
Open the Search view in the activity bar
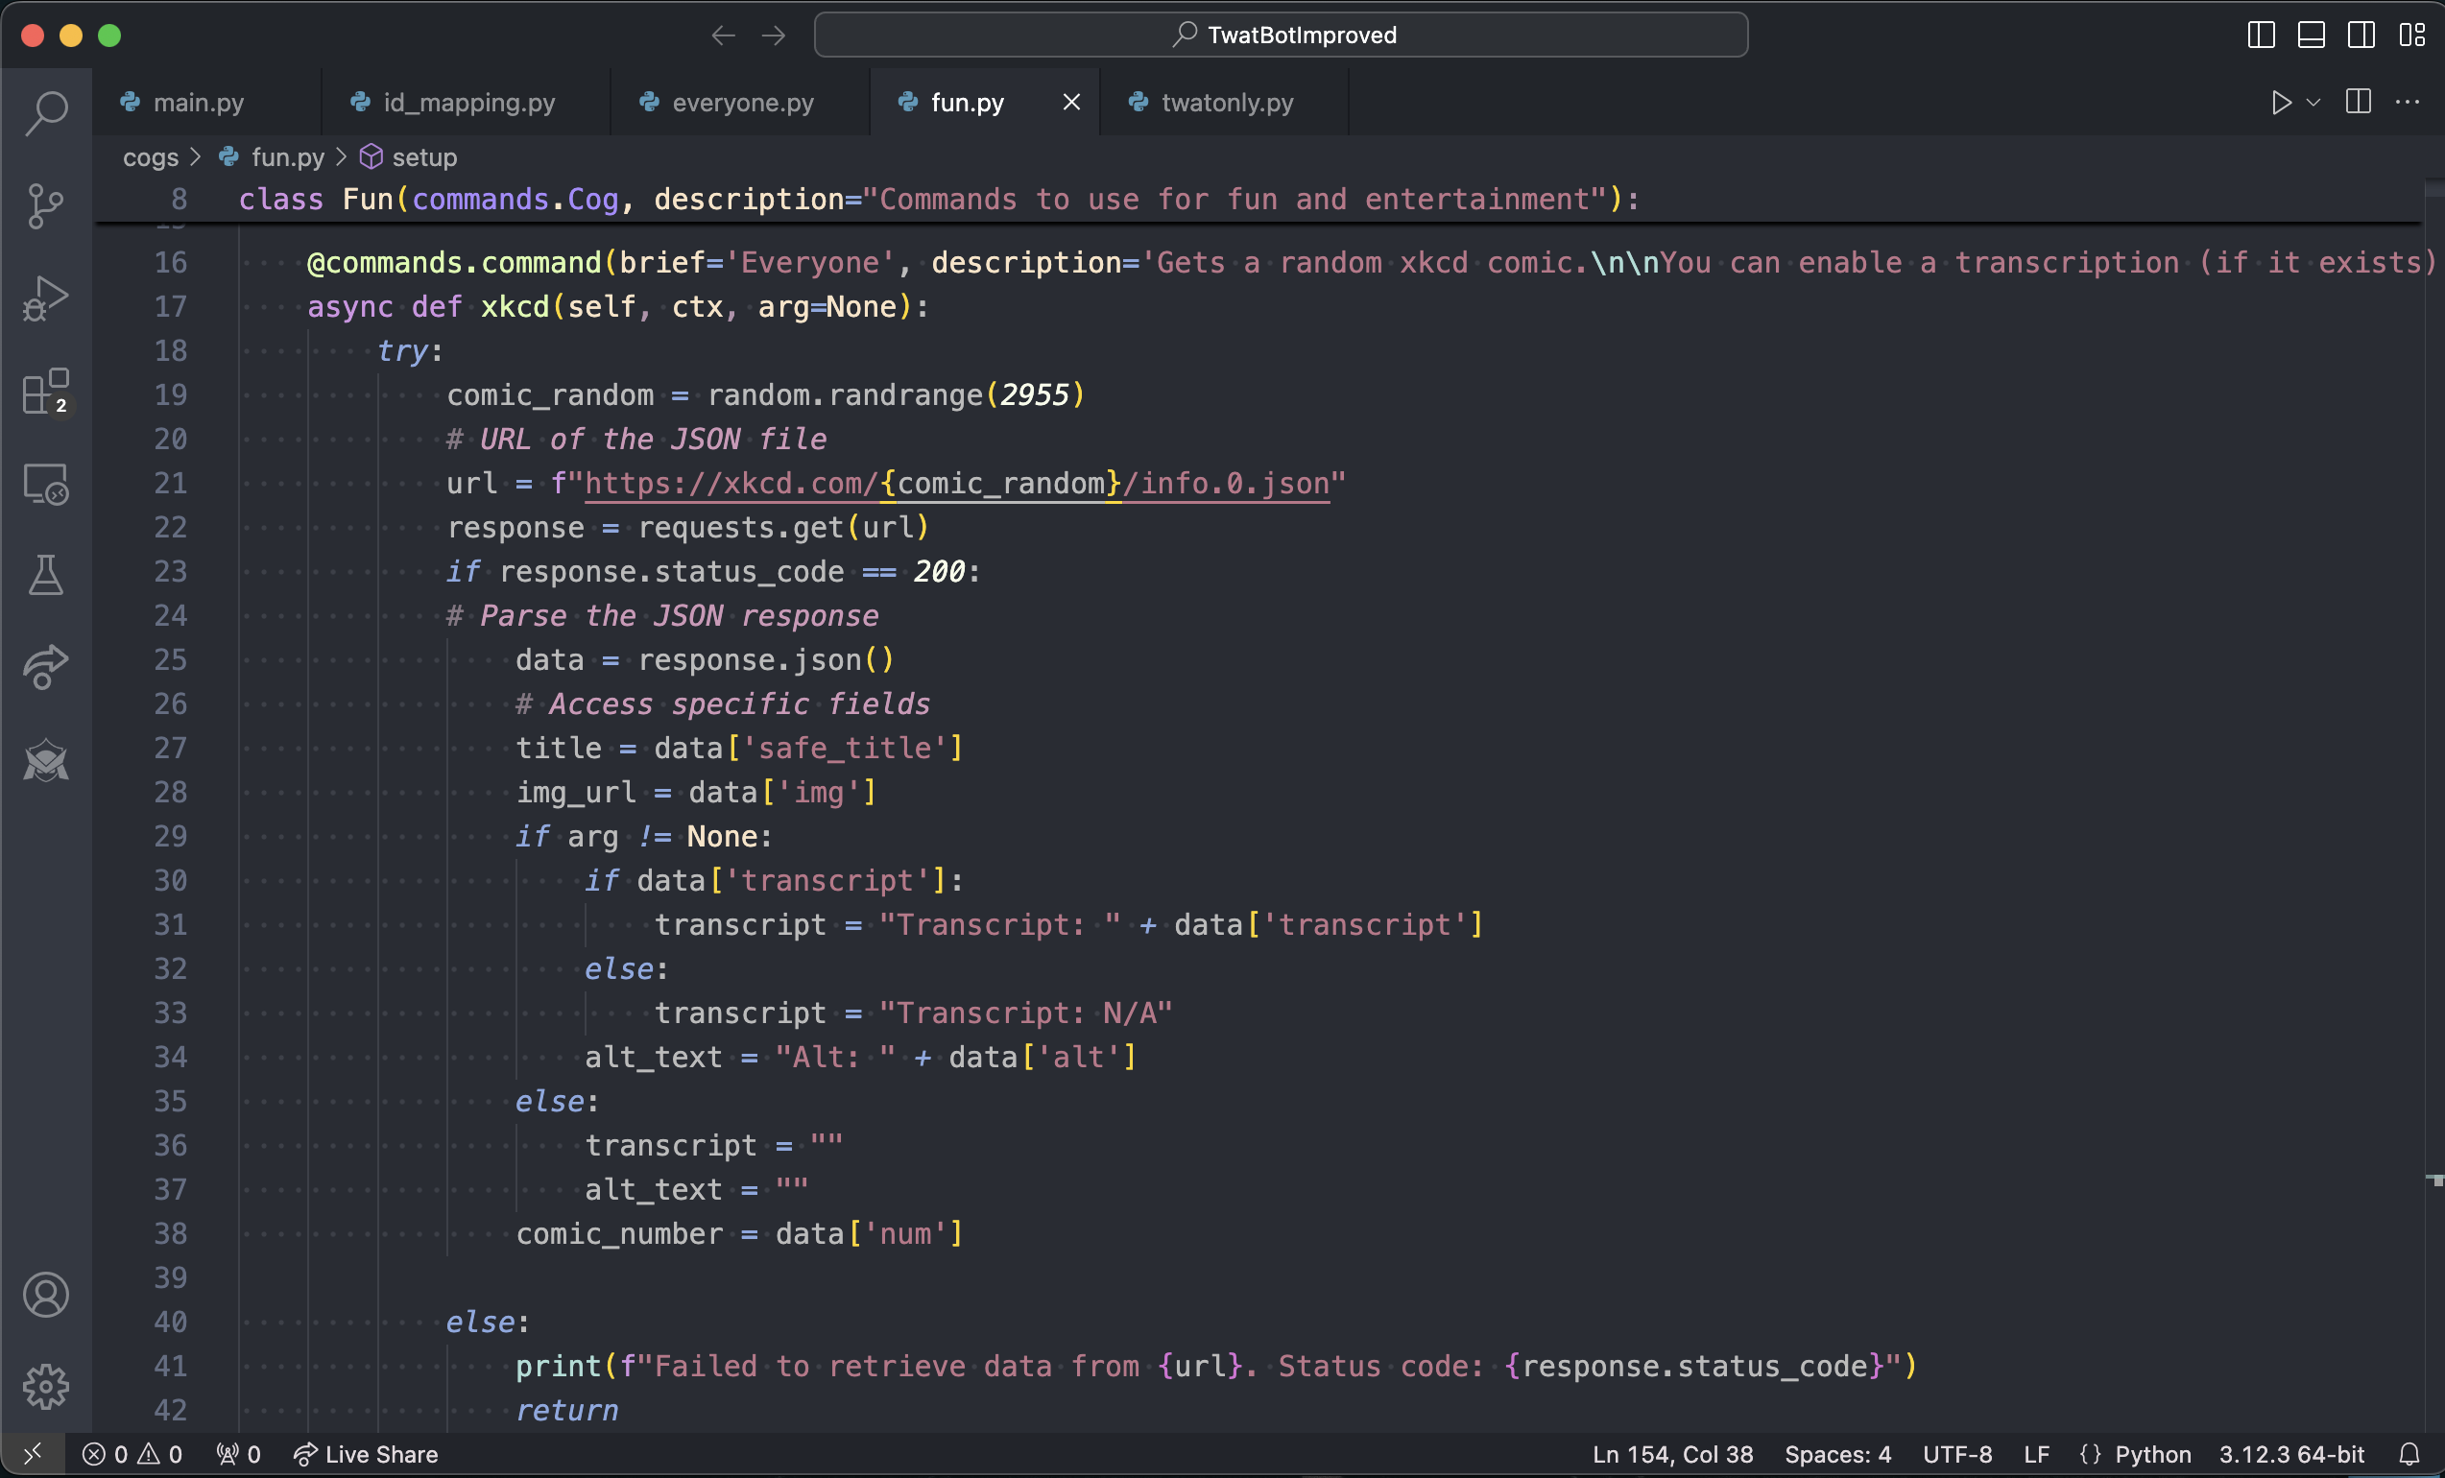point(46,113)
